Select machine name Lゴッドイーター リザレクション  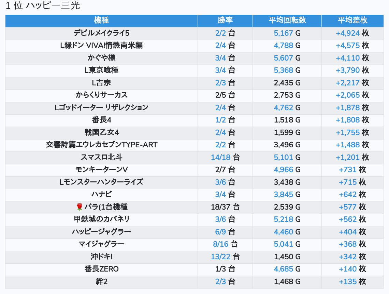pyautogui.click(x=101, y=108)
